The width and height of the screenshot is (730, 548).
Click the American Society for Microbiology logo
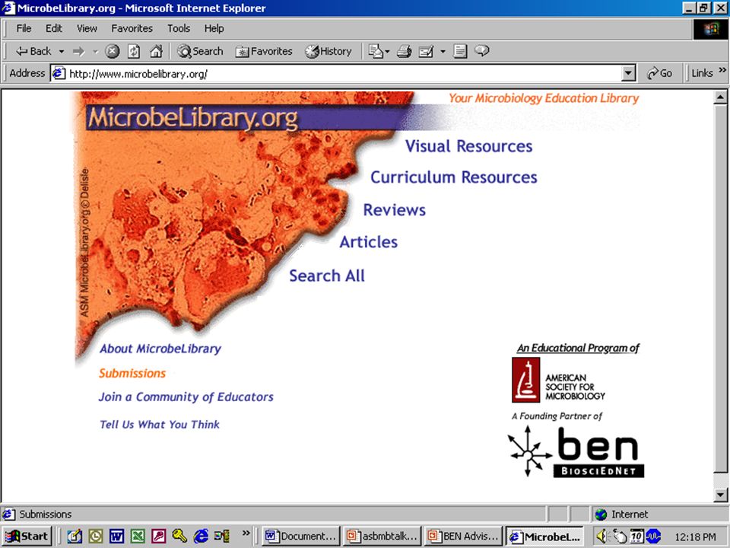point(558,381)
